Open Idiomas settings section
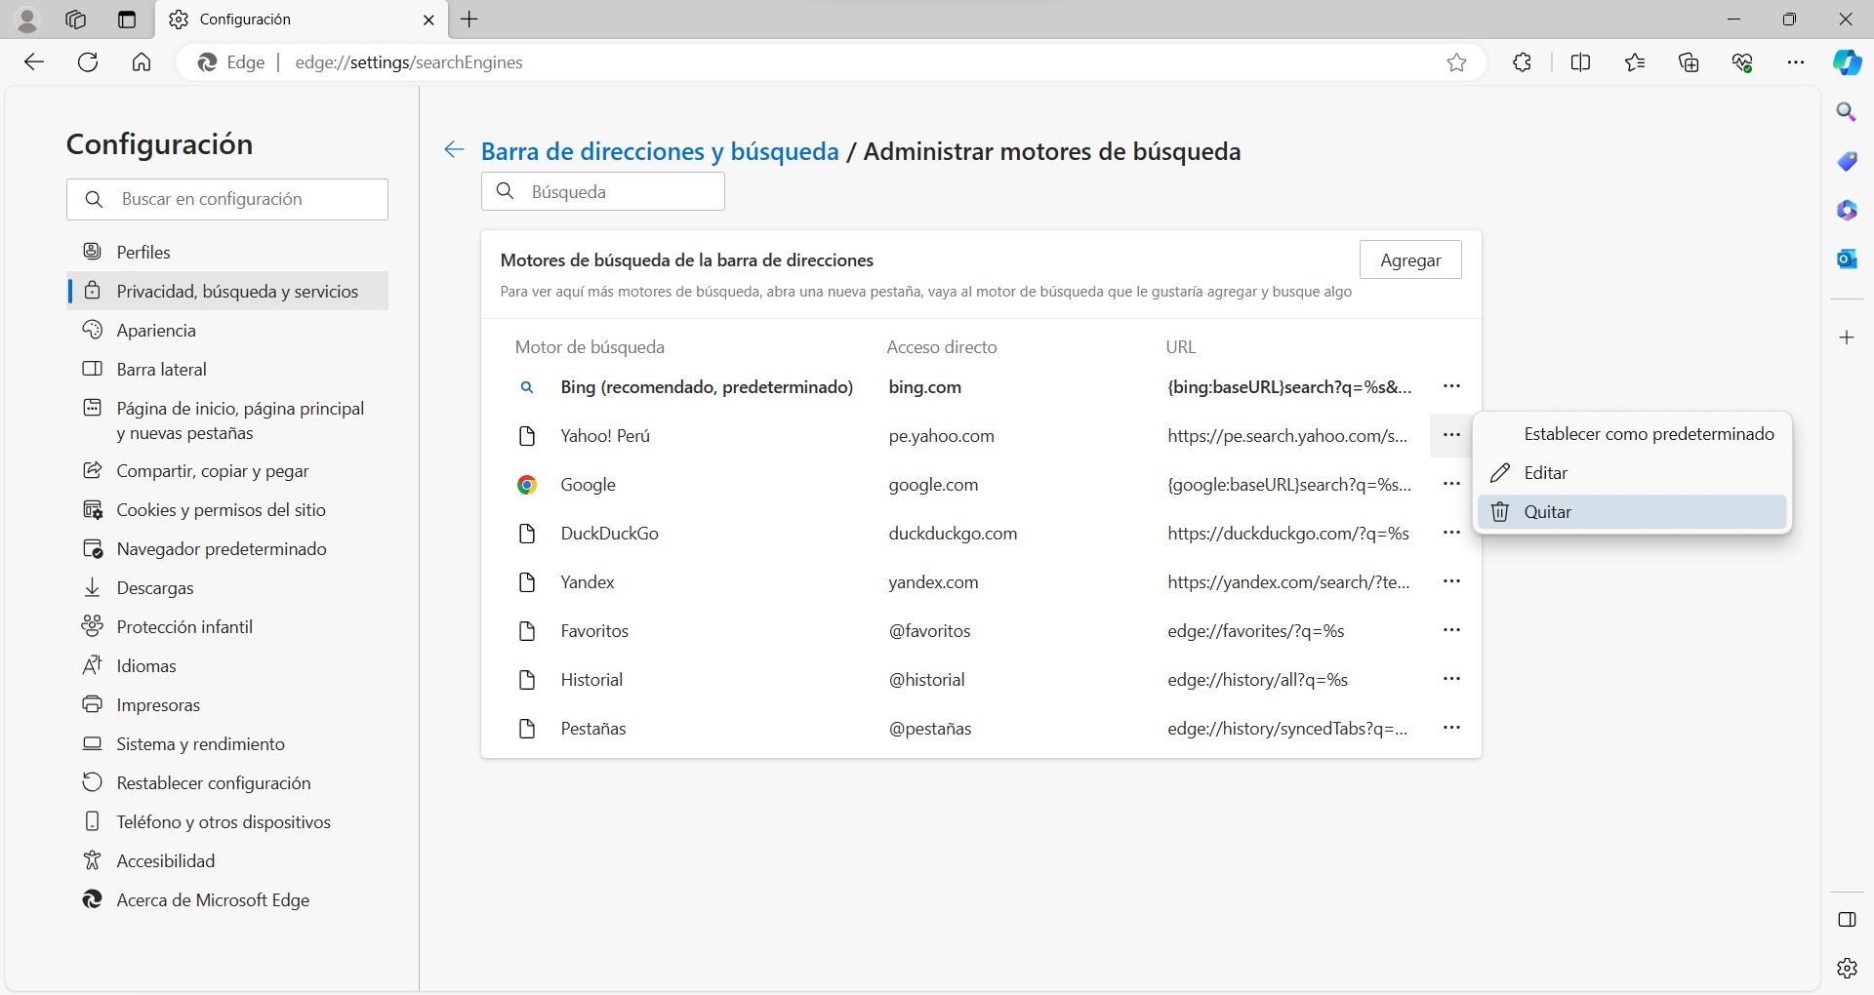The width and height of the screenshot is (1874, 995). [x=227, y=665]
